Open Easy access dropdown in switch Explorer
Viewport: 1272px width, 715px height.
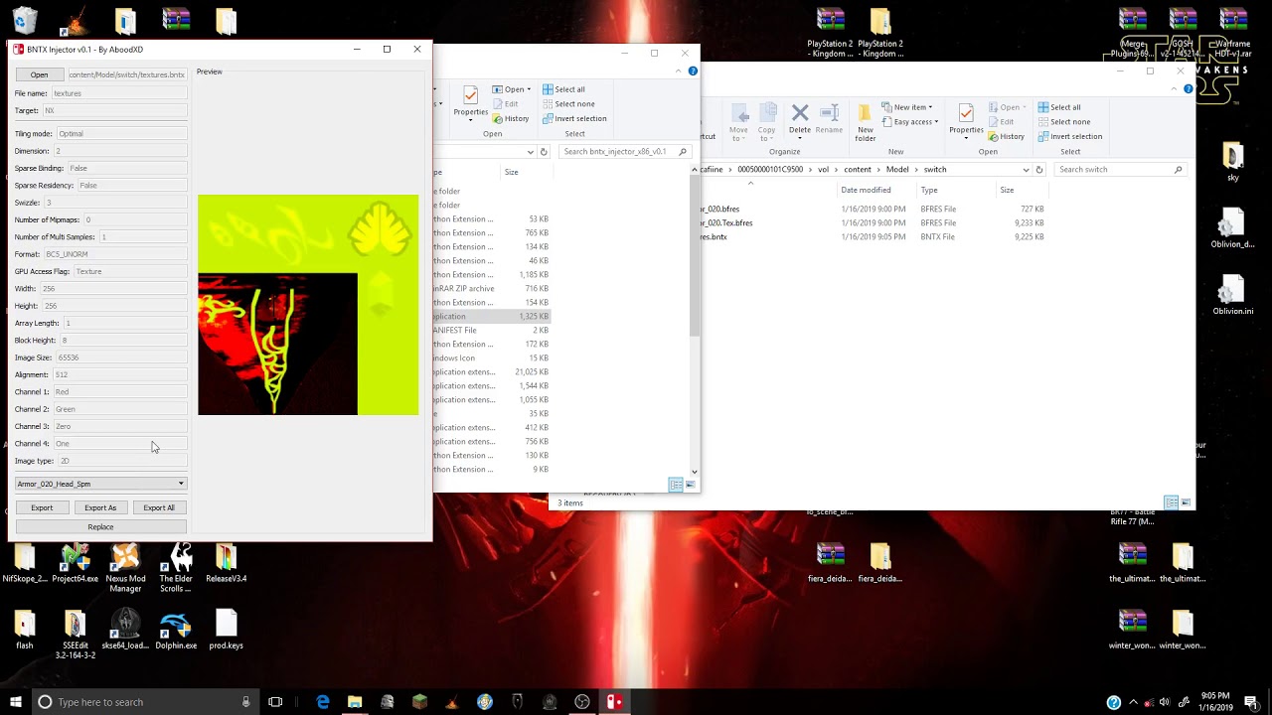[911, 122]
